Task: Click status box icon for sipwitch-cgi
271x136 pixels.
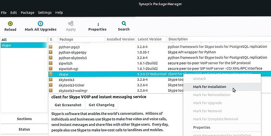Action: (50, 69)
